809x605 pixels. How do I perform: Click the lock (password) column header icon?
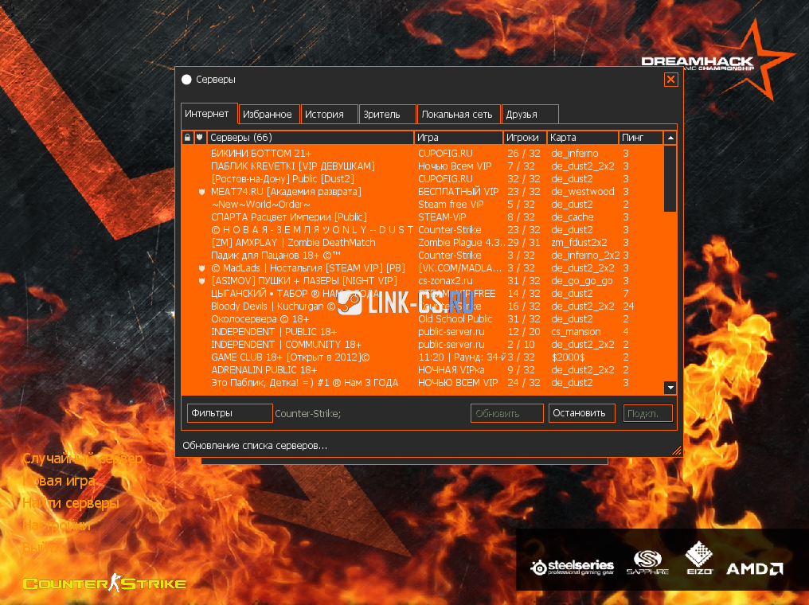pos(187,138)
